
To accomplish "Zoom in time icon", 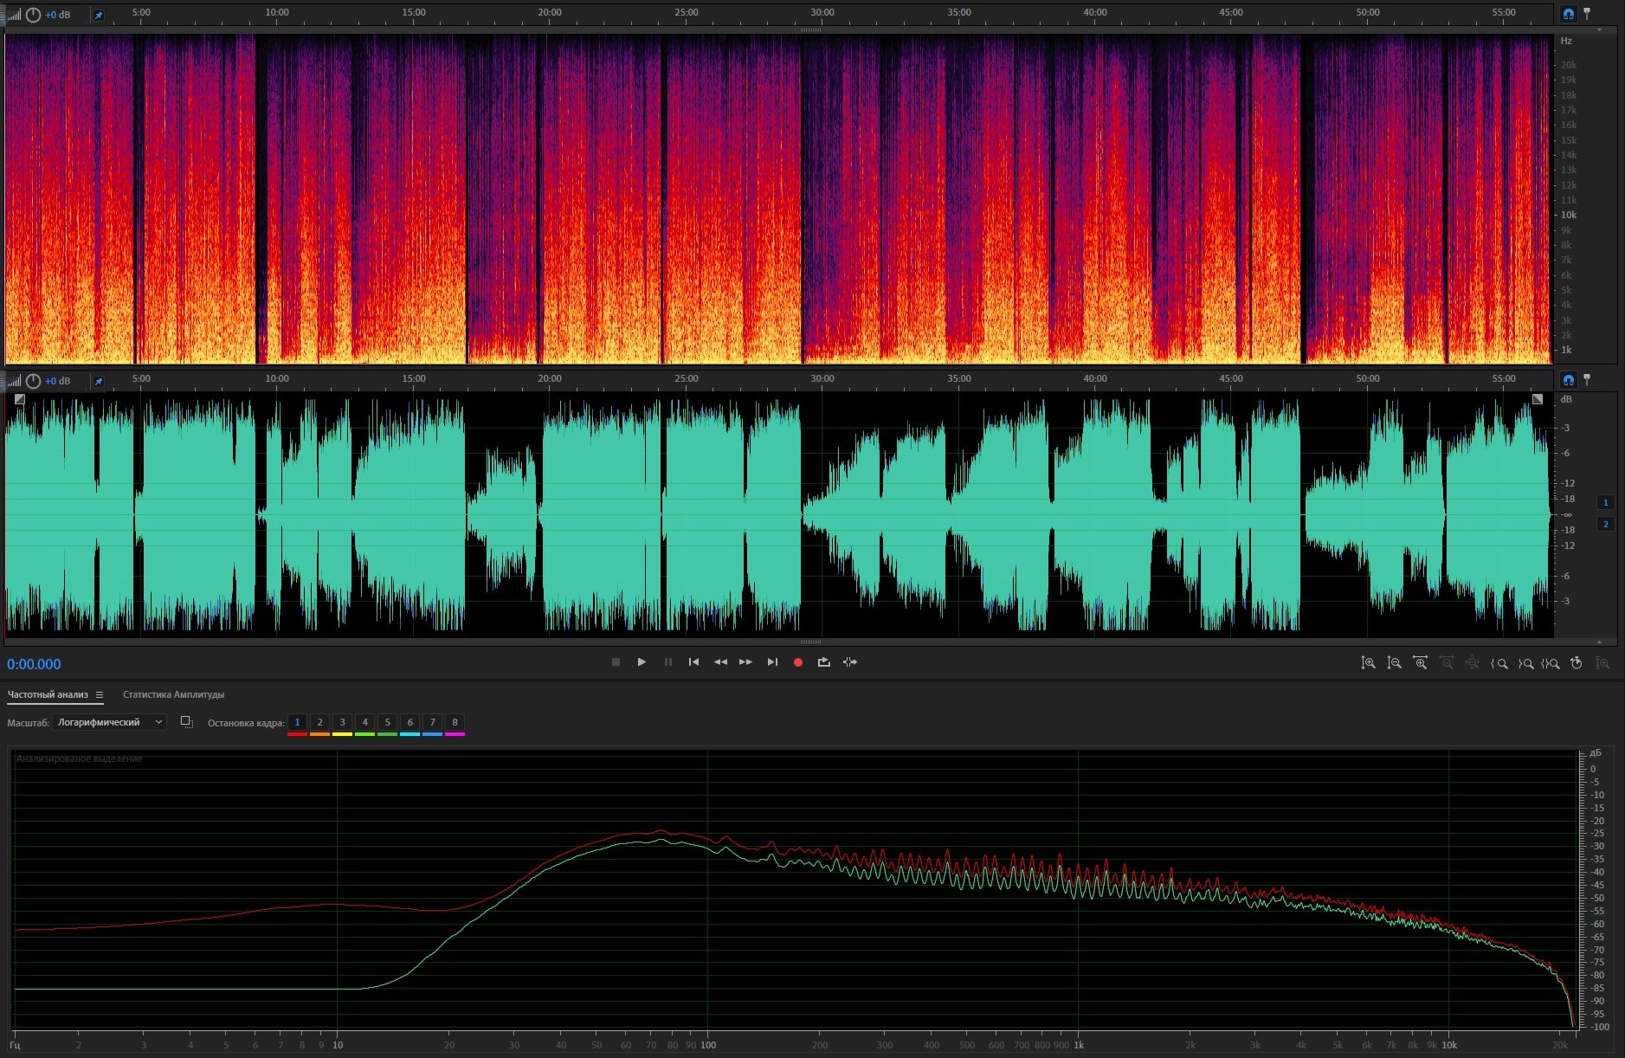I will (x=1420, y=663).
